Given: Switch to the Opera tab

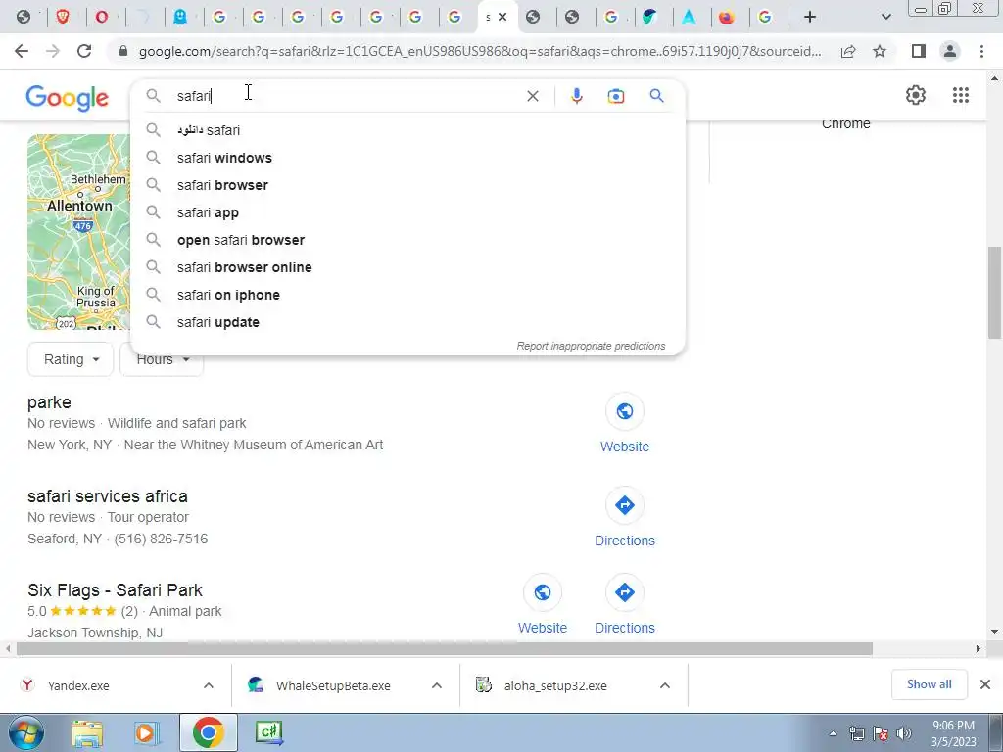Looking at the screenshot, I should click(x=101, y=17).
